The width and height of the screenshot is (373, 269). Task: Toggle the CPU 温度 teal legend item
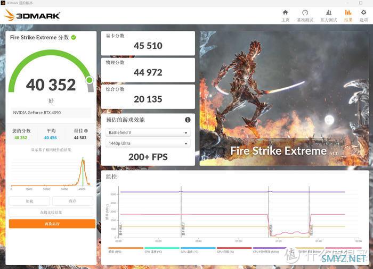(x=162, y=250)
